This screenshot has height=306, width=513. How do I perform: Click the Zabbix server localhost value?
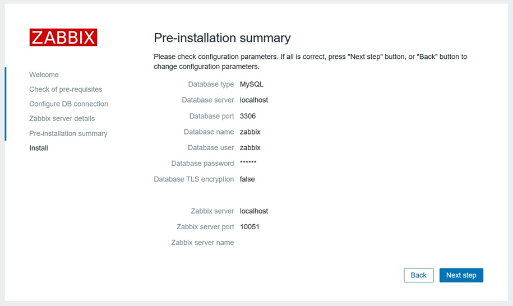coord(254,211)
